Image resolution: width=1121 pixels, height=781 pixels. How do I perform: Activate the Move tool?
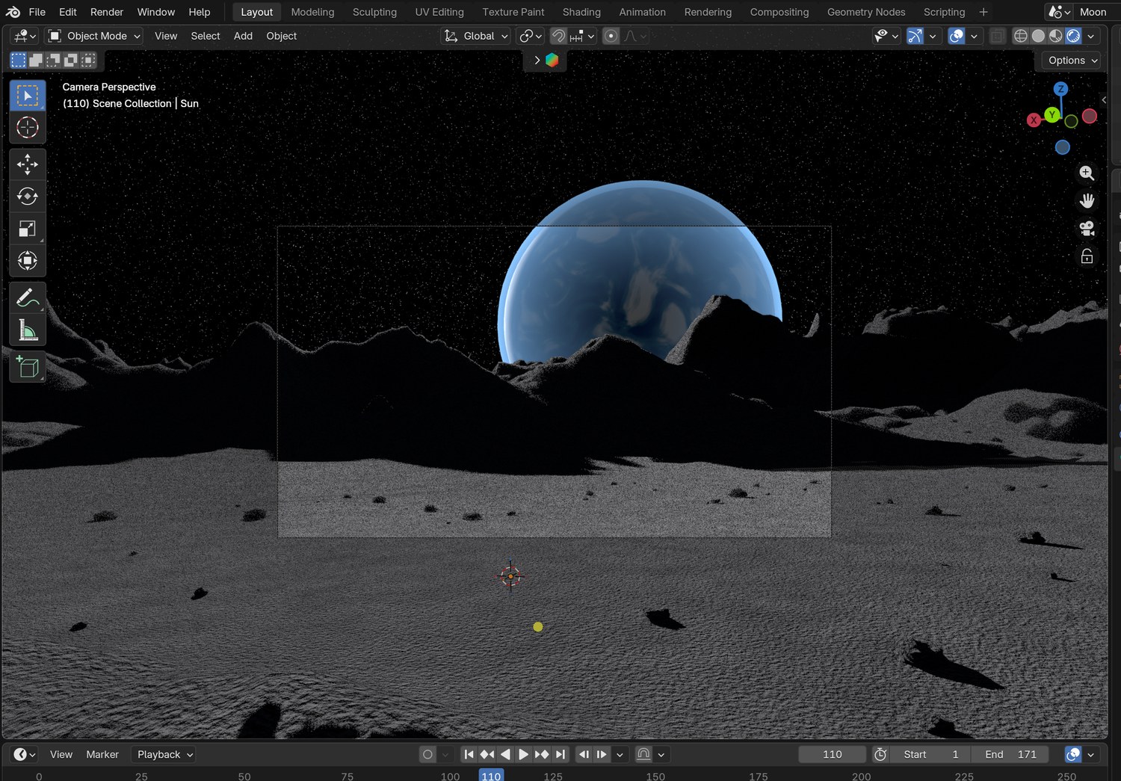(x=28, y=164)
